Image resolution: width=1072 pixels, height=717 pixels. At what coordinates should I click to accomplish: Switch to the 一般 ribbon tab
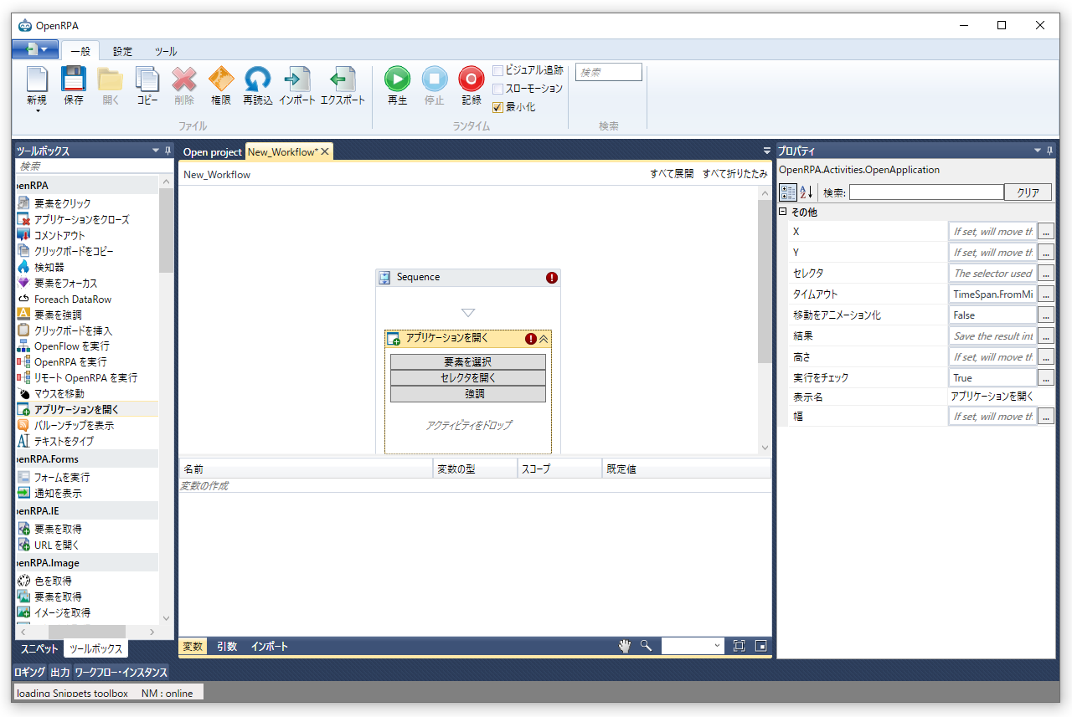tap(80, 51)
